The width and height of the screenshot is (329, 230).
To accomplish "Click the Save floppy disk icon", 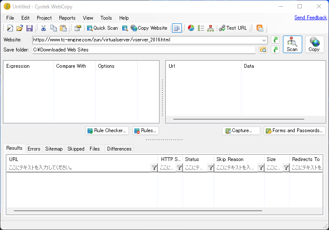I will pyautogui.click(x=29, y=28).
